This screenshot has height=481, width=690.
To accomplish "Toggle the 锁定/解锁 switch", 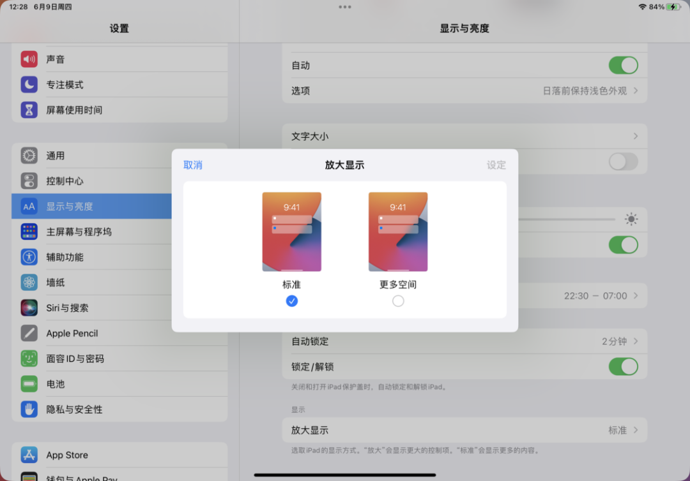I will (623, 367).
